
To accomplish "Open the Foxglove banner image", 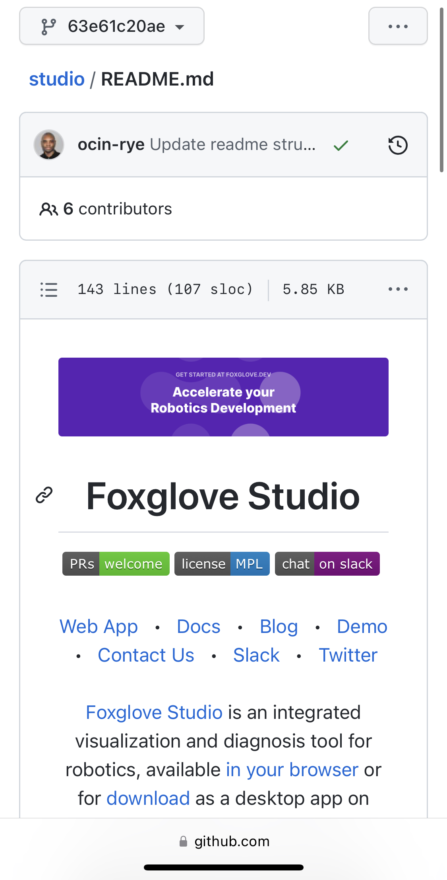I will click(x=223, y=397).
